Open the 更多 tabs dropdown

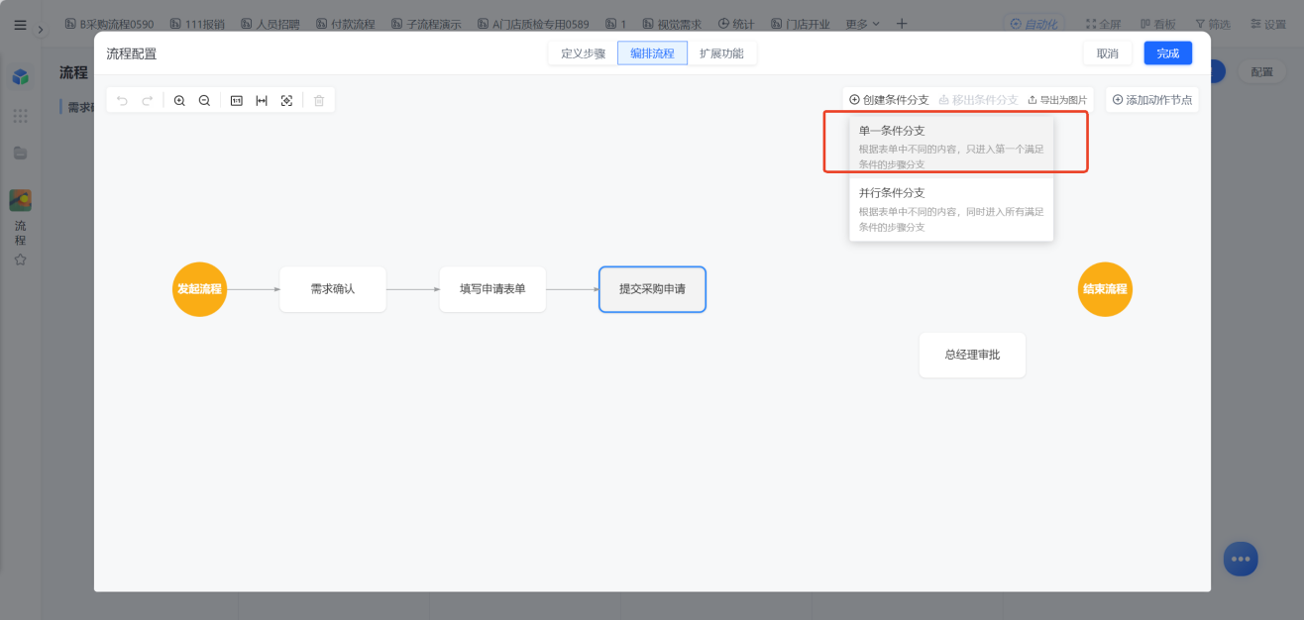pyautogui.click(x=862, y=24)
